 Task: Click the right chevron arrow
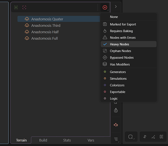tap(116, 7)
